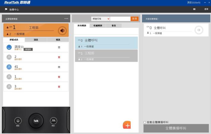
Task: Toggle the 開 status for 調度台
Action: [59, 47]
